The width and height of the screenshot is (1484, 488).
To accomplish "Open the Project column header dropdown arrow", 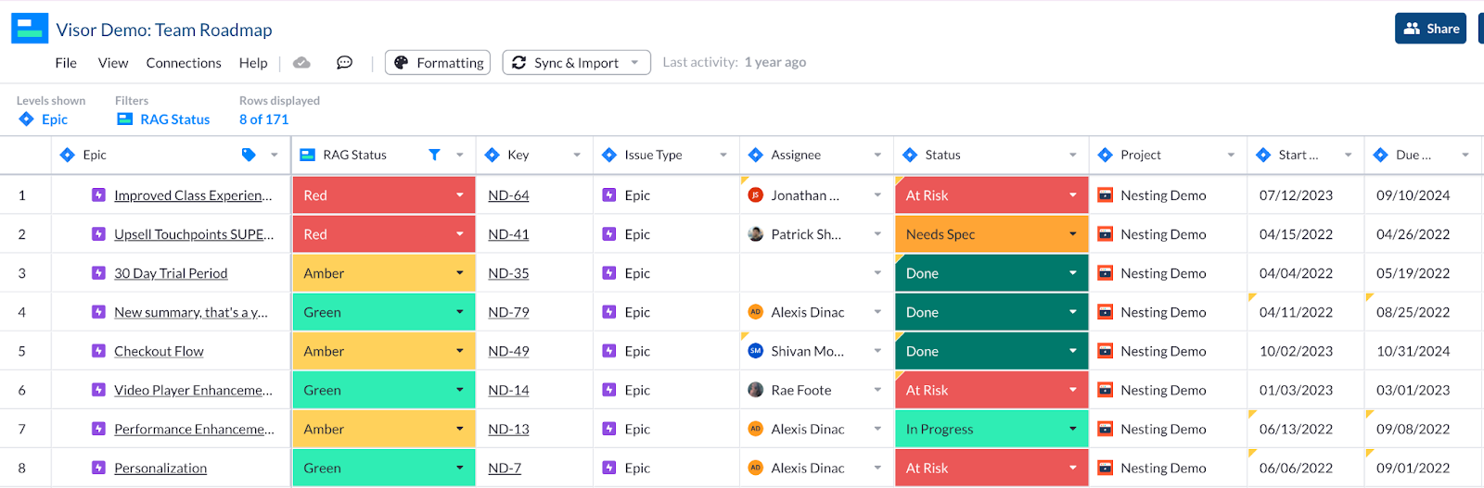I will (1231, 156).
